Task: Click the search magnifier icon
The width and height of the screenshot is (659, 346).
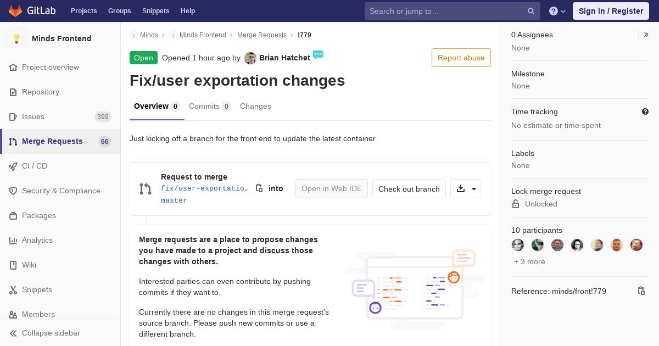Action: pyautogui.click(x=531, y=11)
